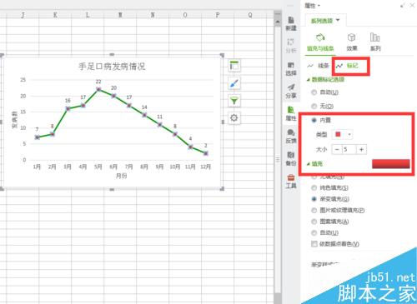Click the 属性 properties sidebar icon
417x304 pixels.
click(x=291, y=113)
